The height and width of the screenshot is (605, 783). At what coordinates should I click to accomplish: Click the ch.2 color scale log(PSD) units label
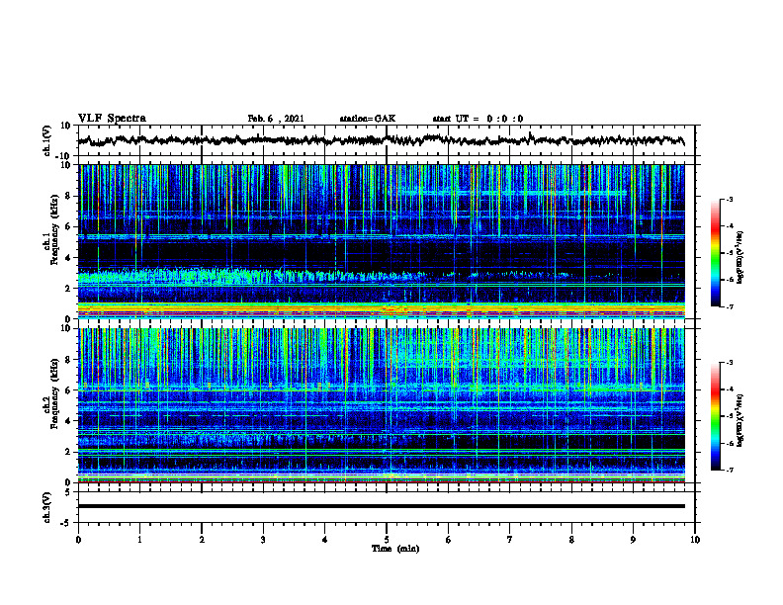(x=740, y=419)
